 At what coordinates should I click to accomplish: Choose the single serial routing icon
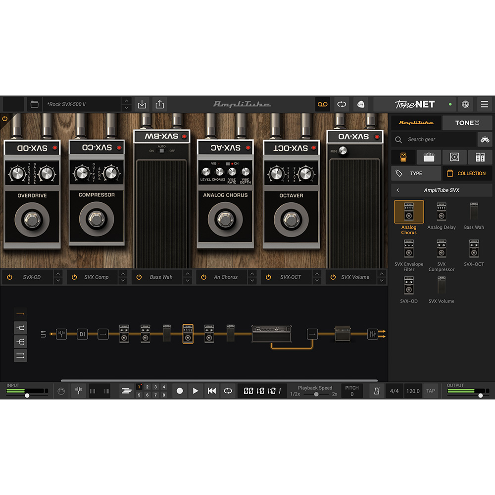pyautogui.click(x=20, y=314)
